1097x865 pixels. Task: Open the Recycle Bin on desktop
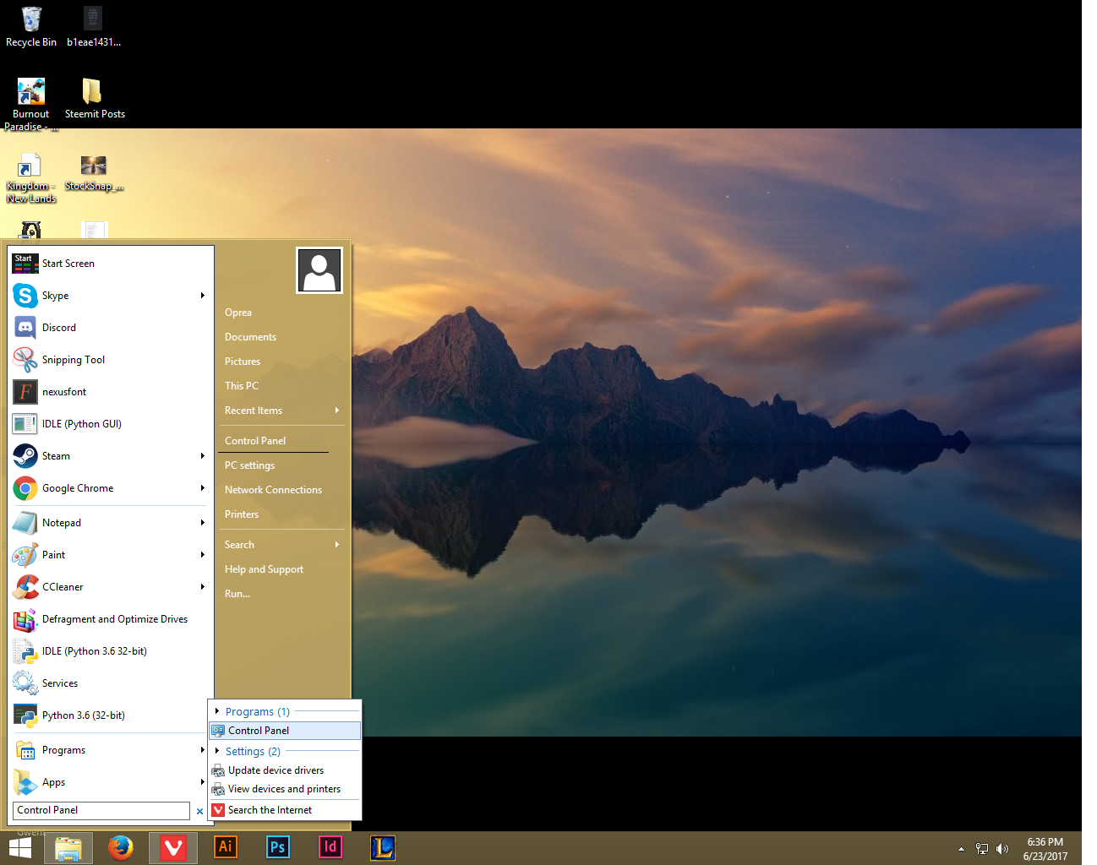pyautogui.click(x=31, y=26)
